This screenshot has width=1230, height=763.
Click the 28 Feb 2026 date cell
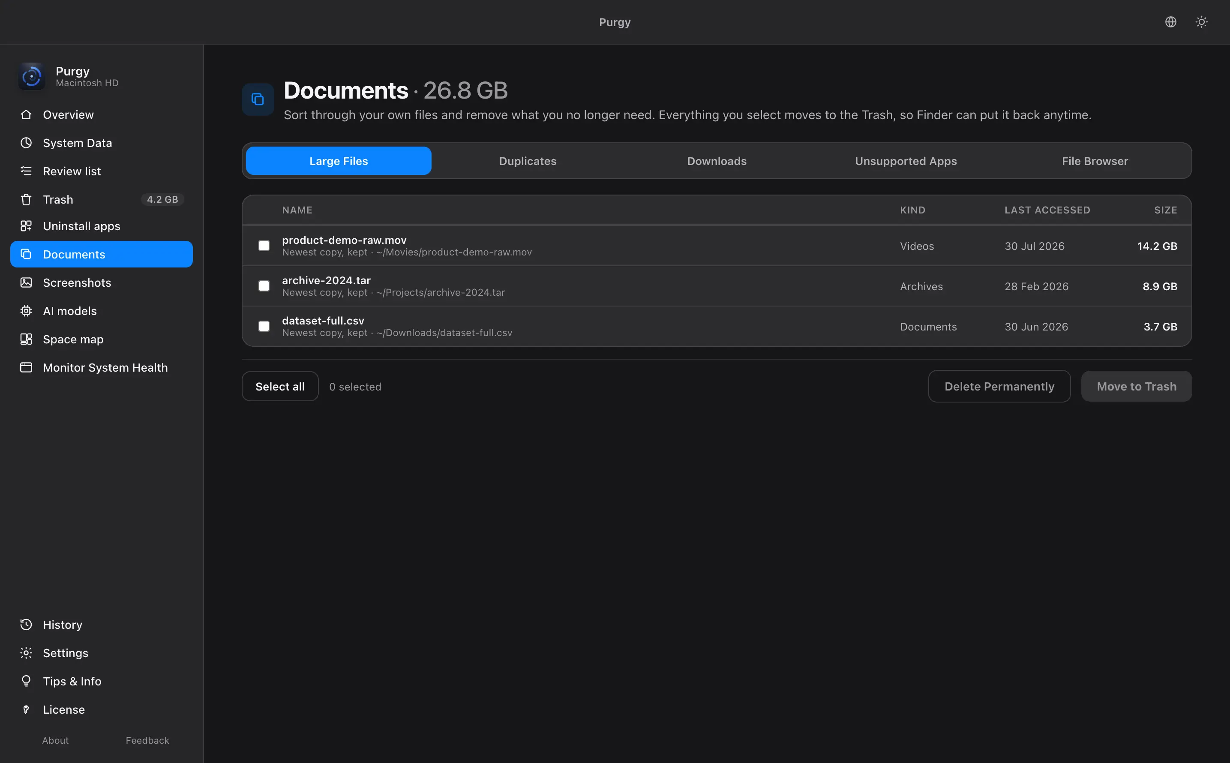point(1036,286)
